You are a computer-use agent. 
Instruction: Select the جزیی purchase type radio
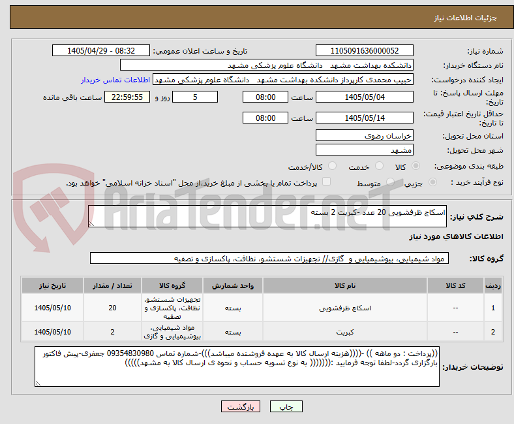coord(432,182)
